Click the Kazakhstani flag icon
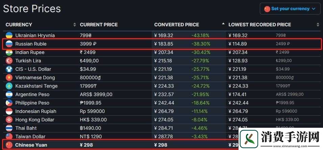Screen dimensions: 323x150 pyautogui.click(x=9, y=86)
